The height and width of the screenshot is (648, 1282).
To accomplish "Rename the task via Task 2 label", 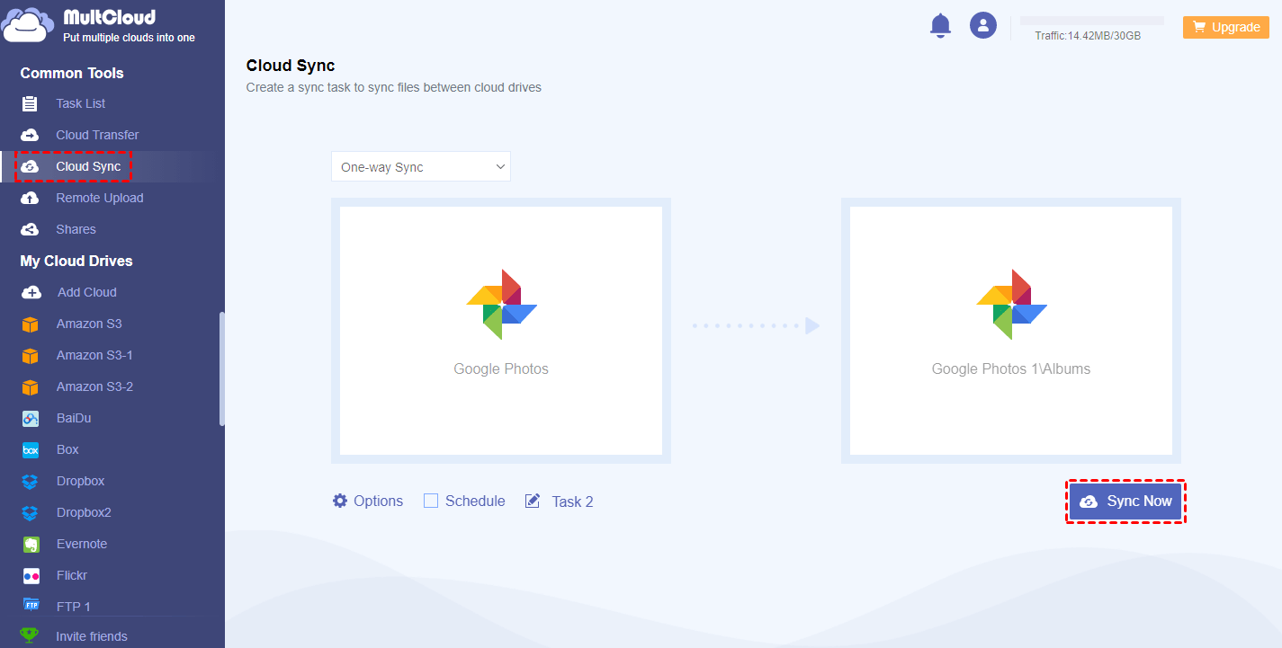I will point(572,502).
